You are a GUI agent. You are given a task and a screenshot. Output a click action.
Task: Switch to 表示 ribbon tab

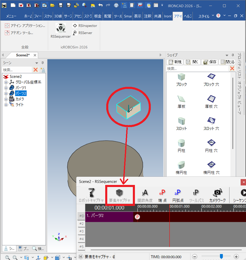(x=138, y=16)
